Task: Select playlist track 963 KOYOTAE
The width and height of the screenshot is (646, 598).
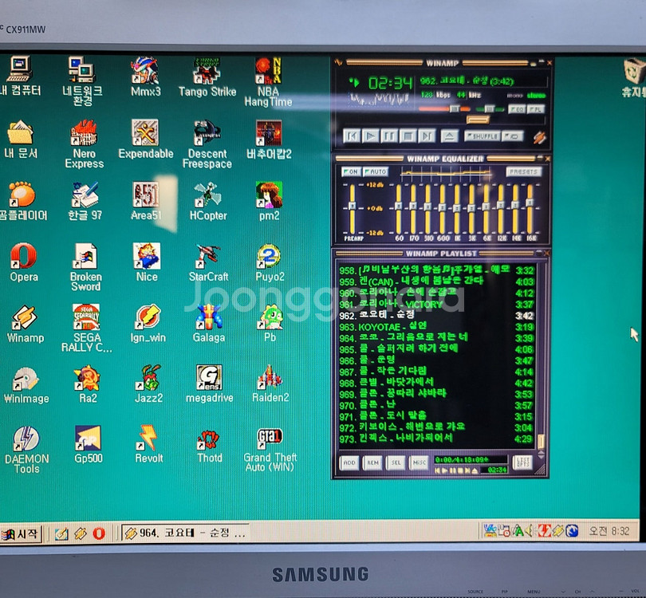Action: [436, 327]
